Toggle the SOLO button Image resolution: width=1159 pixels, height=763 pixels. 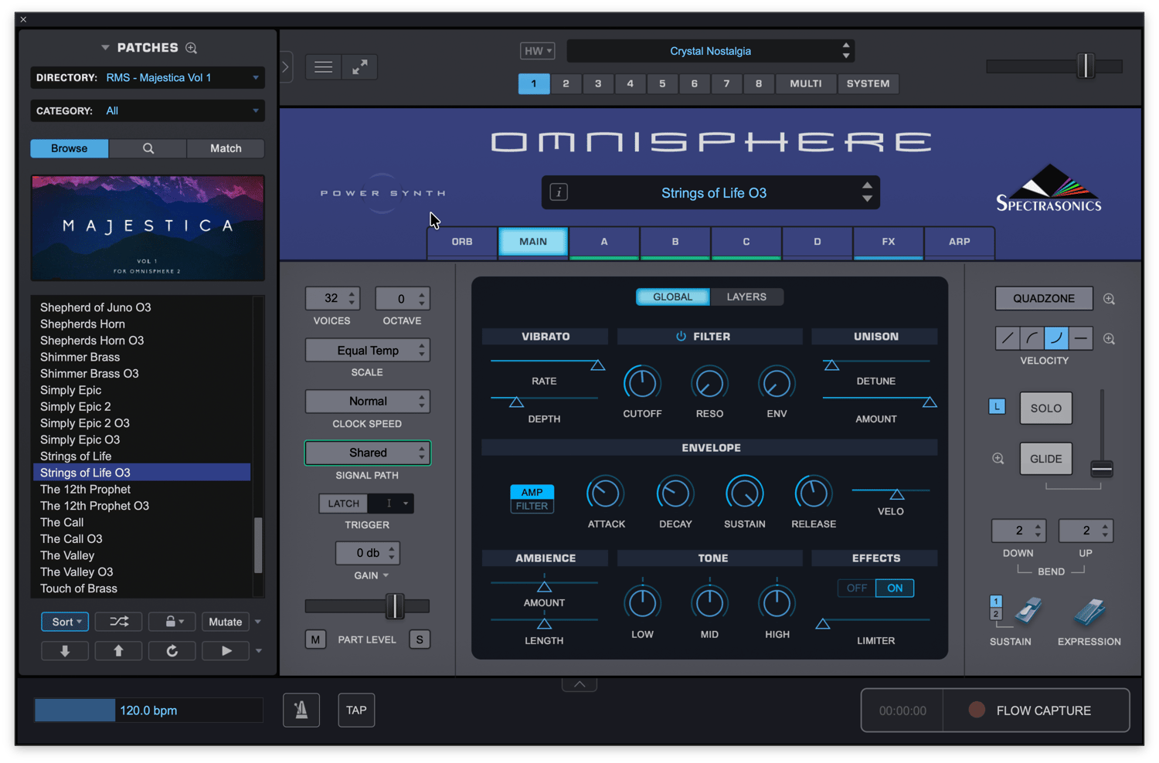click(1046, 408)
